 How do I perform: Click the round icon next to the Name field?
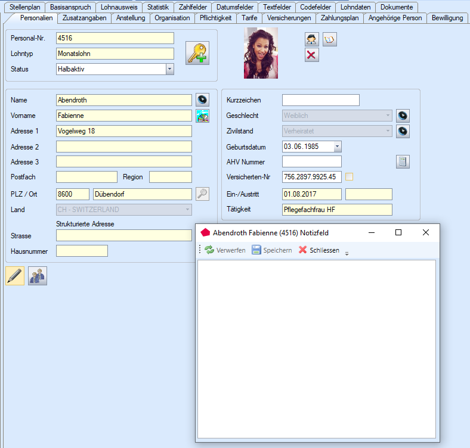pos(203,100)
